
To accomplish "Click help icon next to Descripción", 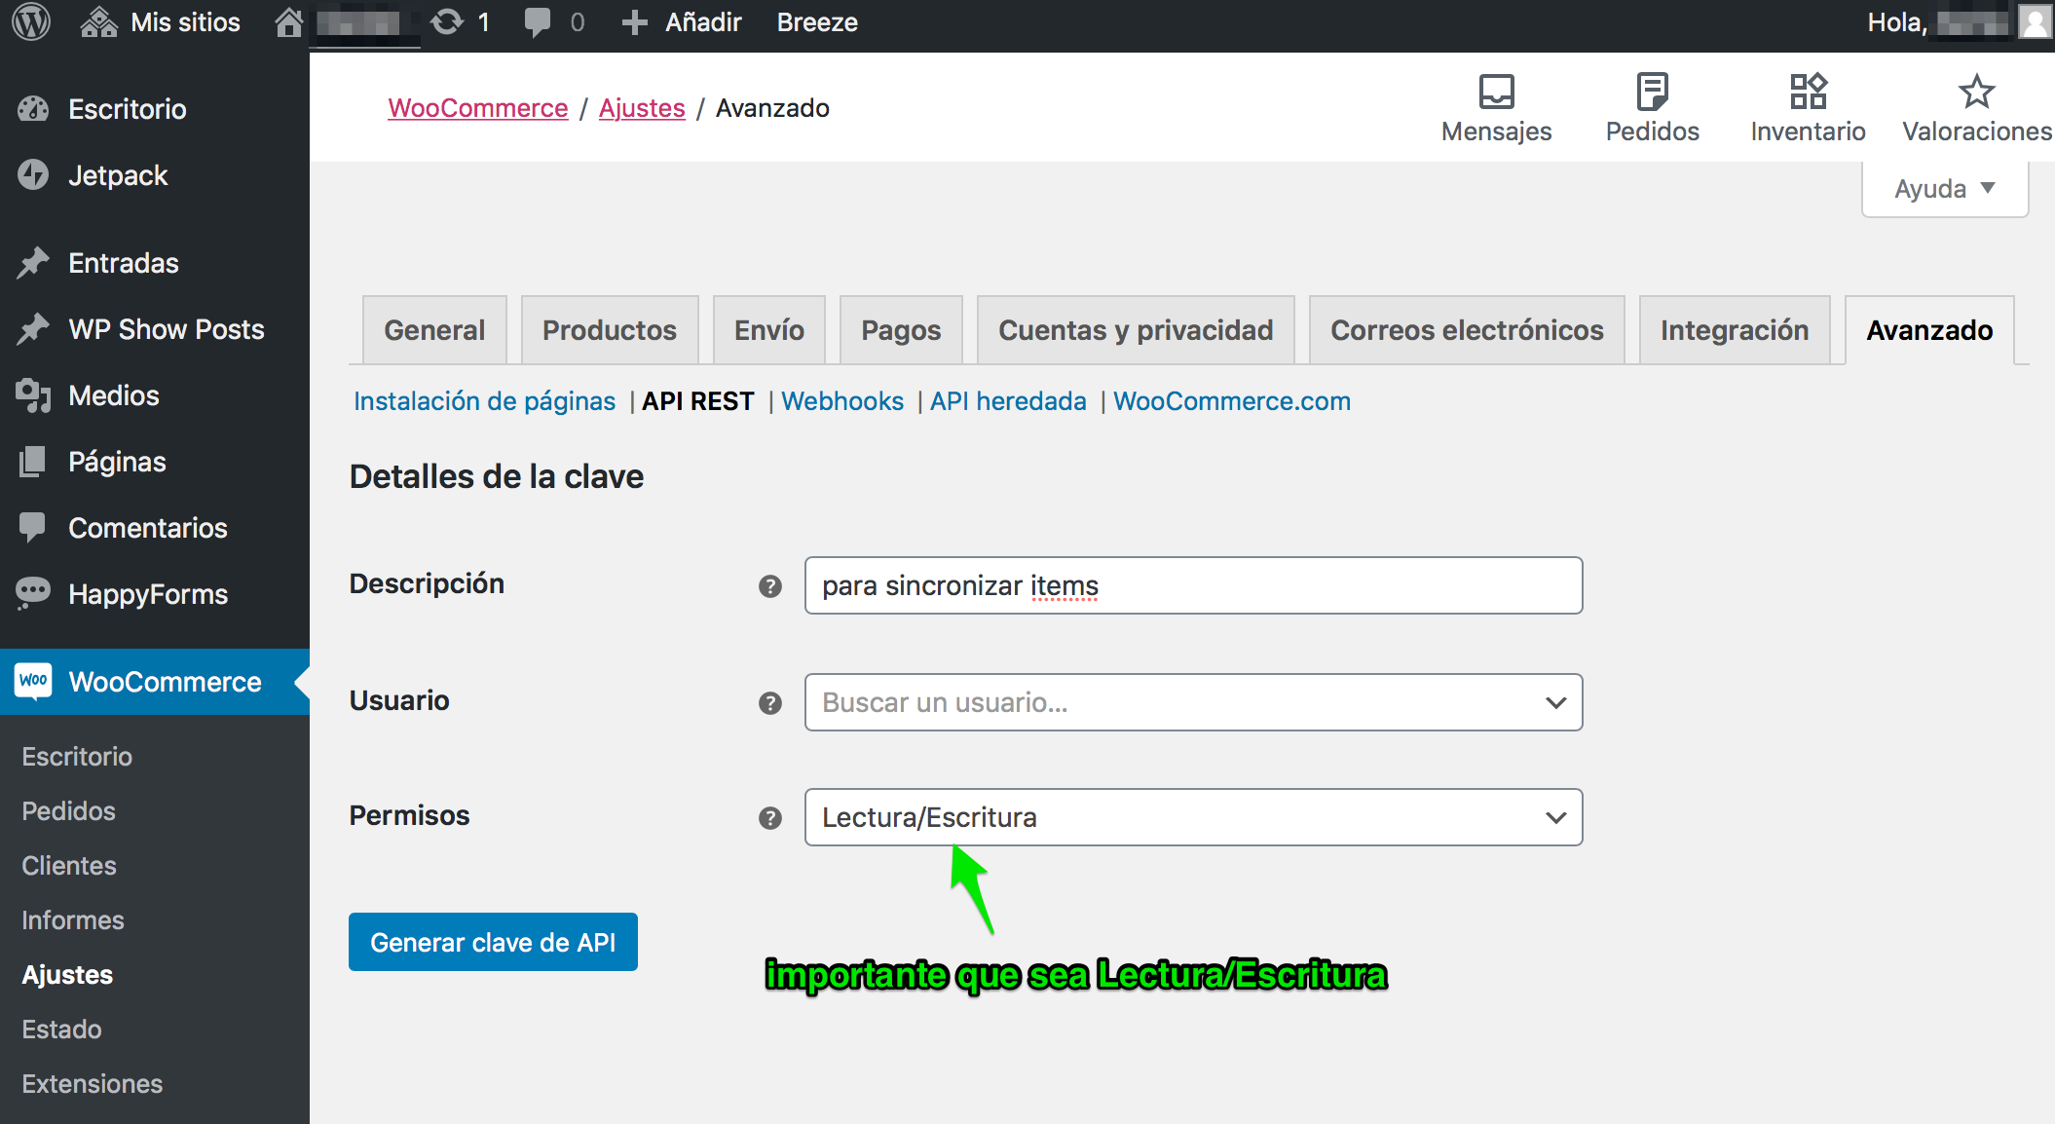I will click(770, 586).
